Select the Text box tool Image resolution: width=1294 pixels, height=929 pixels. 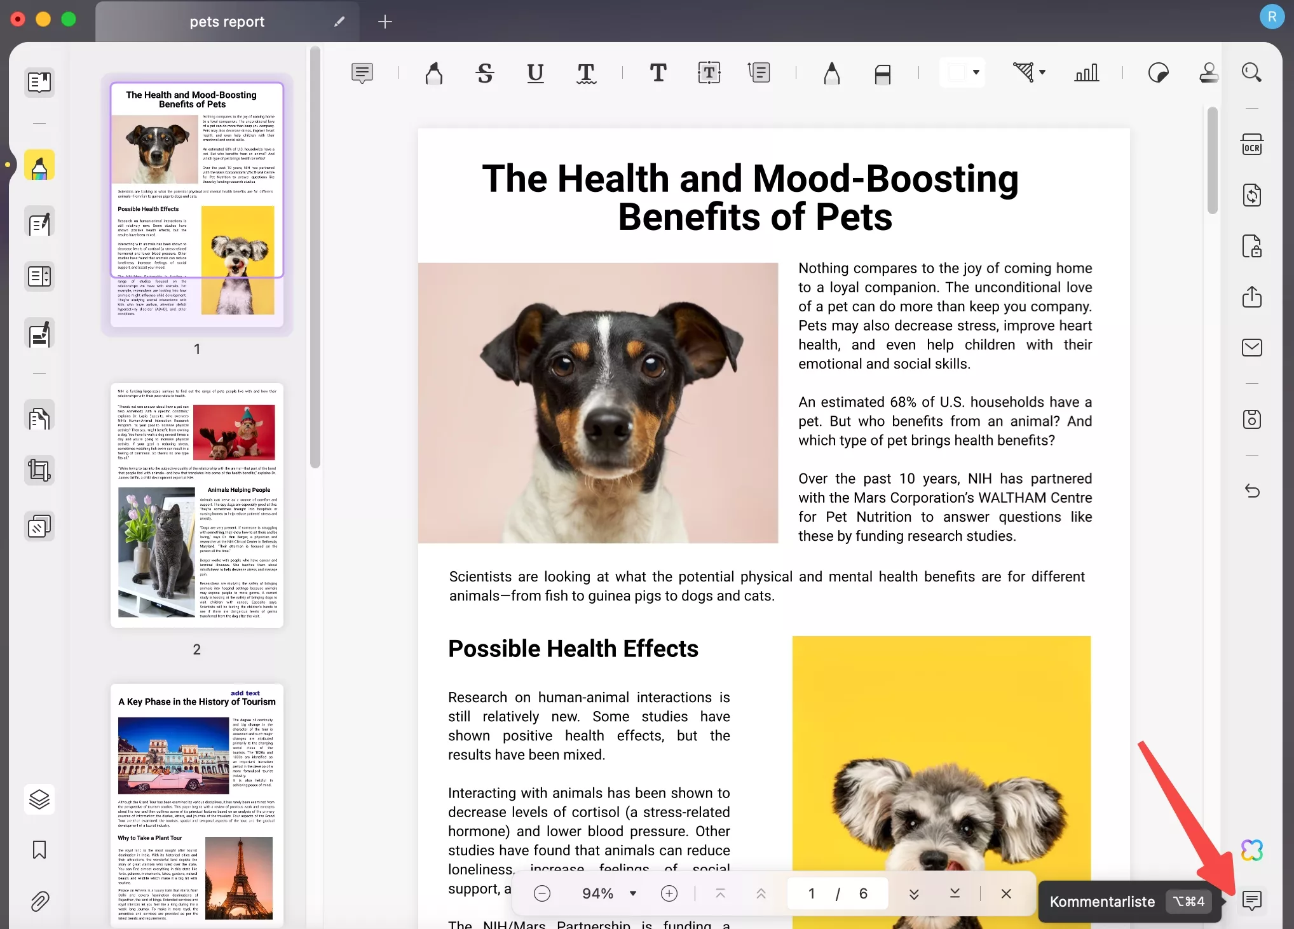pos(709,73)
